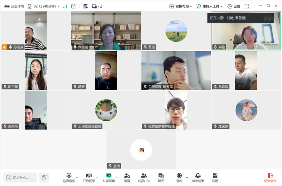
Task: Open 设置 settings in top bar
Action: tap(234, 6)
